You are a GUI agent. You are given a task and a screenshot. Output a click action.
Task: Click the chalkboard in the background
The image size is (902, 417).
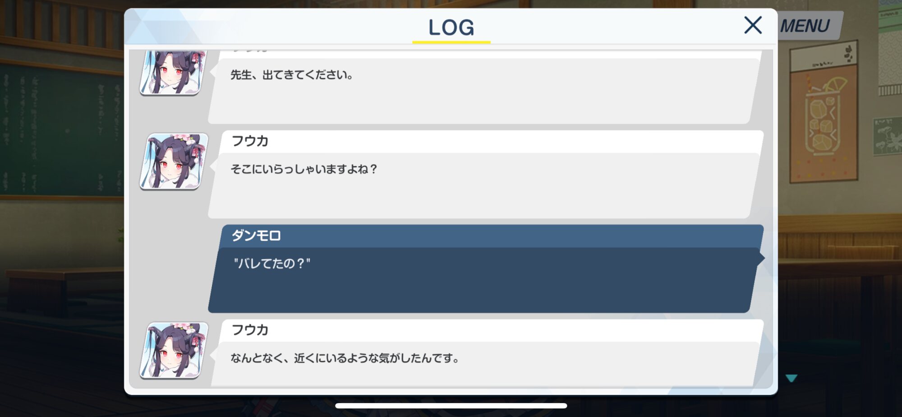click(x=62, y=130)
